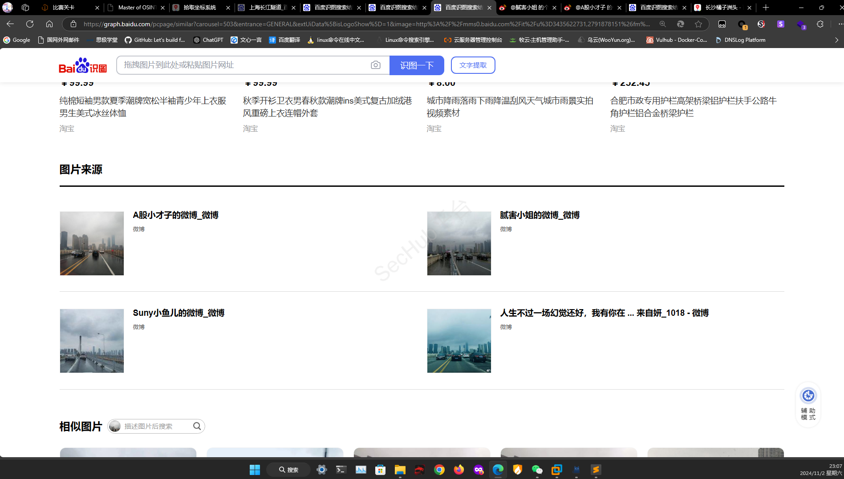The height and width of the screenshot is (479, 844).
Task: Open Suny小鱼儿的微博 source link
Action: coord(179,313)
